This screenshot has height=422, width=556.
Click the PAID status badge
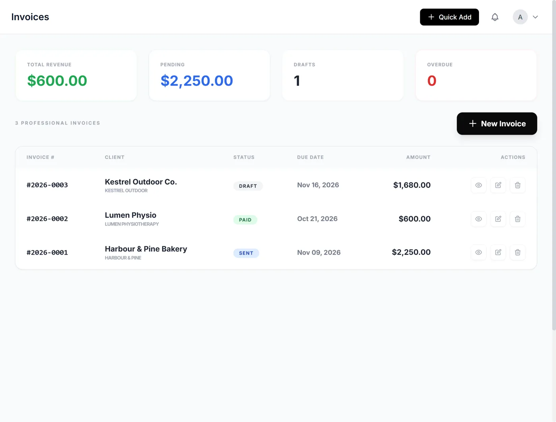pyautogui.click(x=245, y=220)
